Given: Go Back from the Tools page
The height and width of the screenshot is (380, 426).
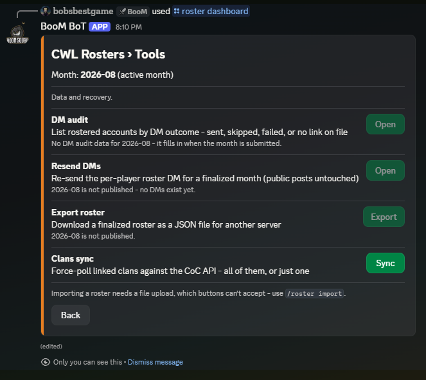Looking at the screenshot, I should click(71, 315).
